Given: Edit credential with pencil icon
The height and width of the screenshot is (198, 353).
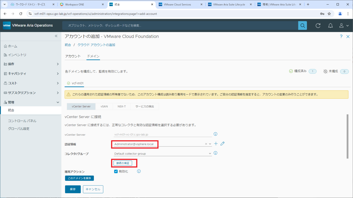Looking at the screenshot, I should coord(222,144).
